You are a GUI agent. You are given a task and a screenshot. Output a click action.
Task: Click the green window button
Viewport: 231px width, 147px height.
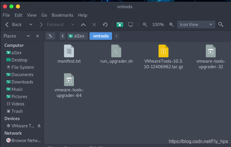(x=11, y=6)
